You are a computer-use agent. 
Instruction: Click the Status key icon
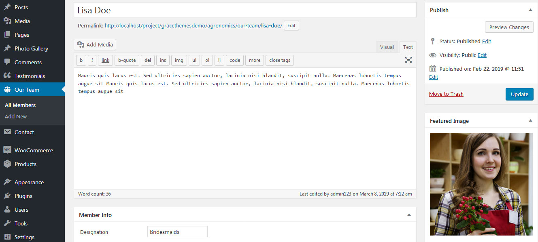tap(433, 41)
